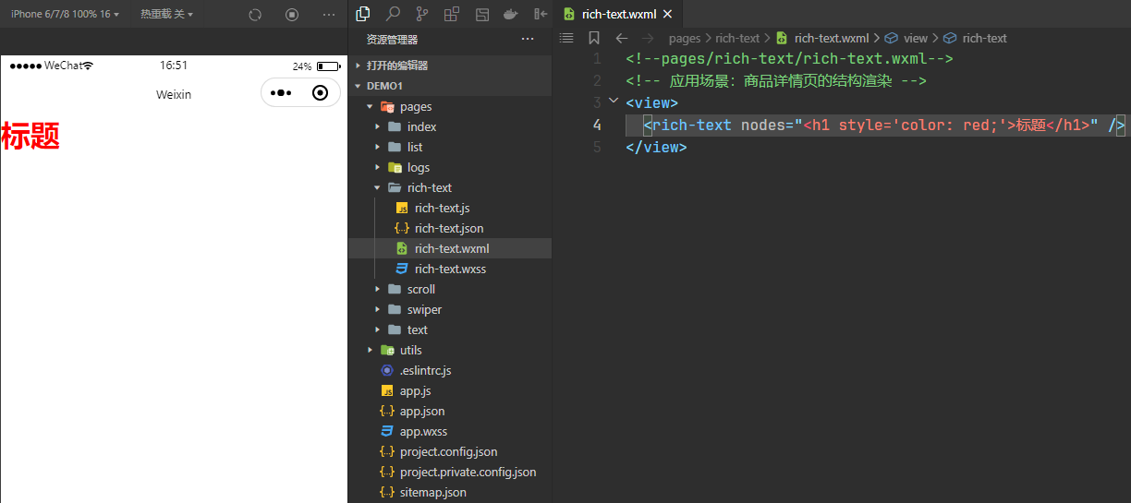Open the Extensions blocks icon
Viewport: 1131px width, 503px height.
click(452, 14)
